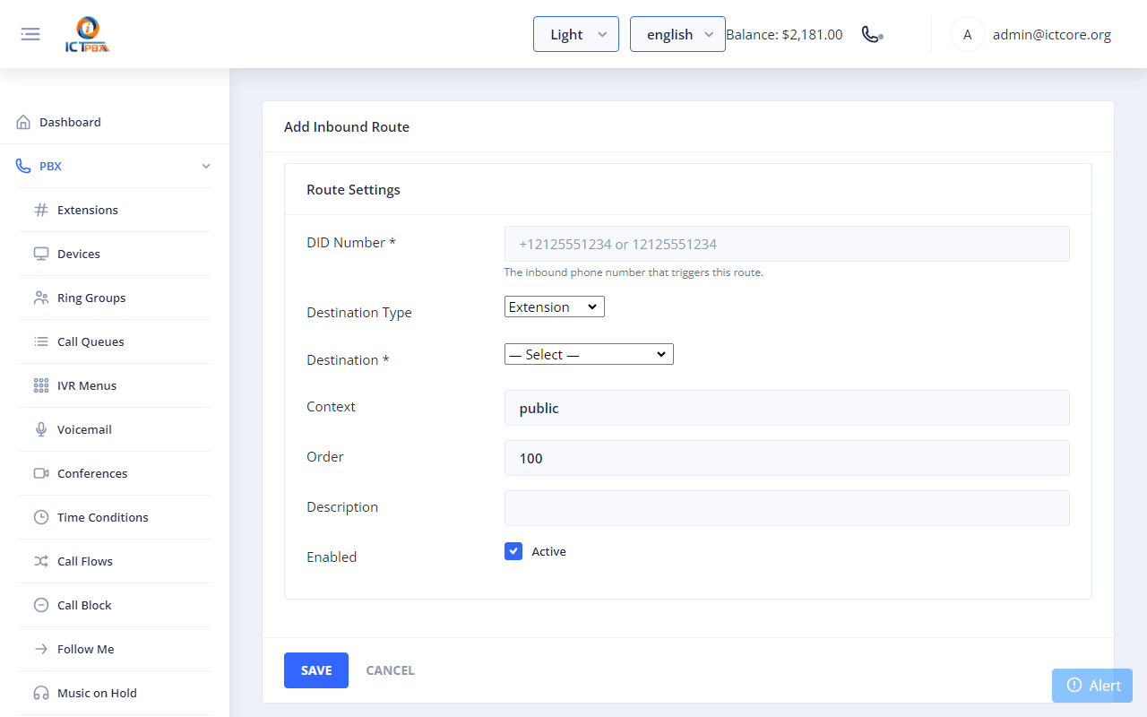Open Call Block in sidebar
Screen dimensions: 1147x717
115,605
